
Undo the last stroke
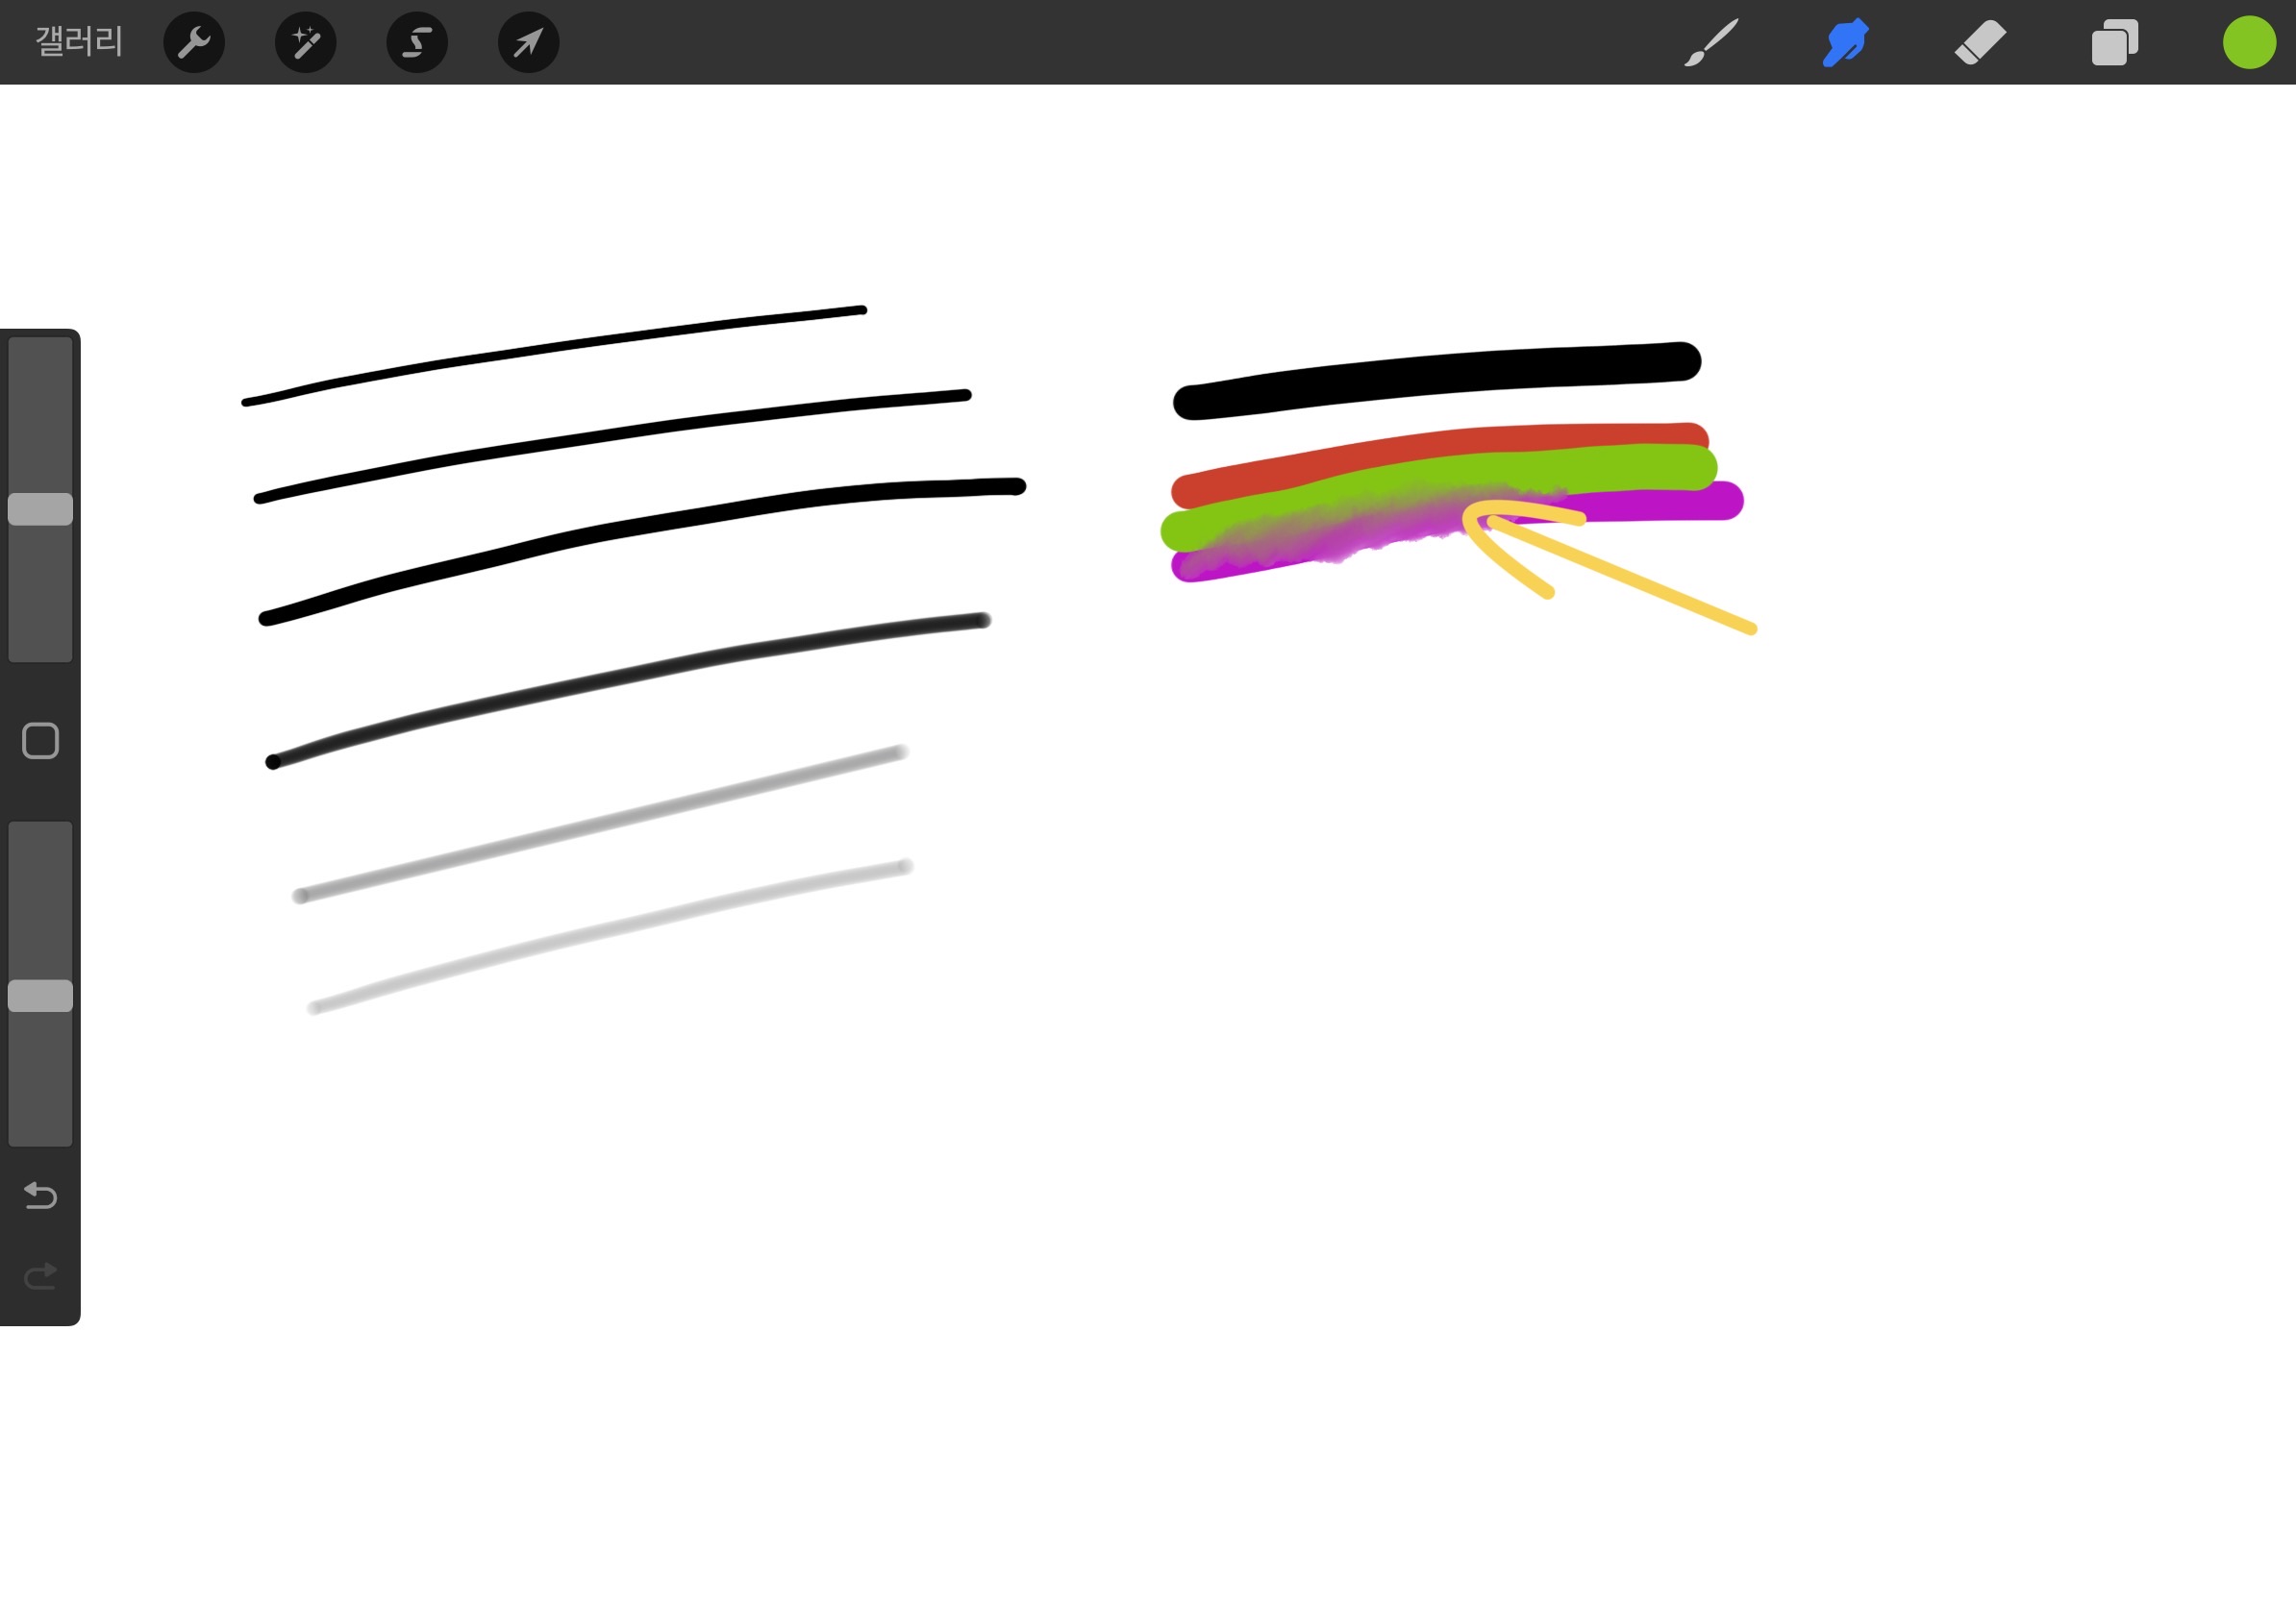40,1196
